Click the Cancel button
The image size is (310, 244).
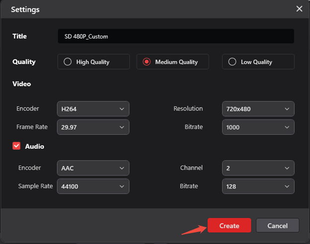[x=278, y=226]
